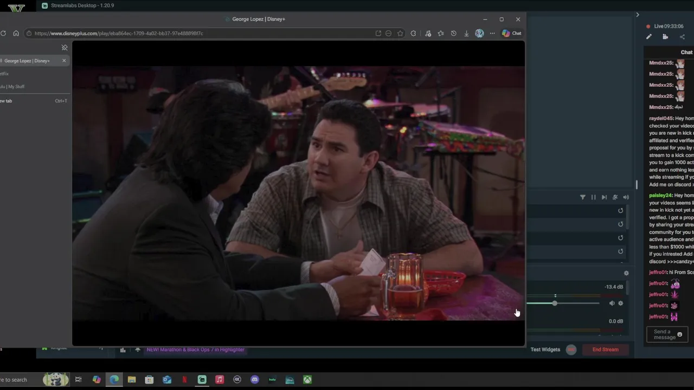Skip the current alert

click(x=604, y=198)
